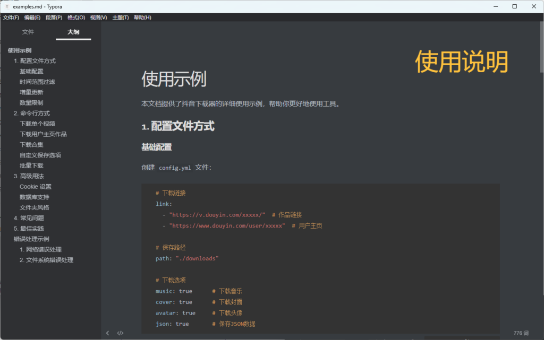
Task: Click the www.douyin.com/user URL string
Action: [227, 226]
